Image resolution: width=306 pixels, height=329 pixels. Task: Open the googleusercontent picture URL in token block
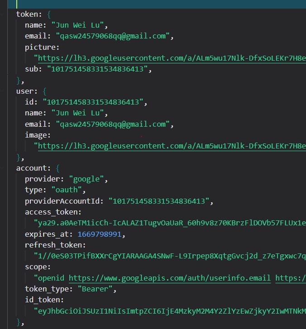(x=172, y=58)
